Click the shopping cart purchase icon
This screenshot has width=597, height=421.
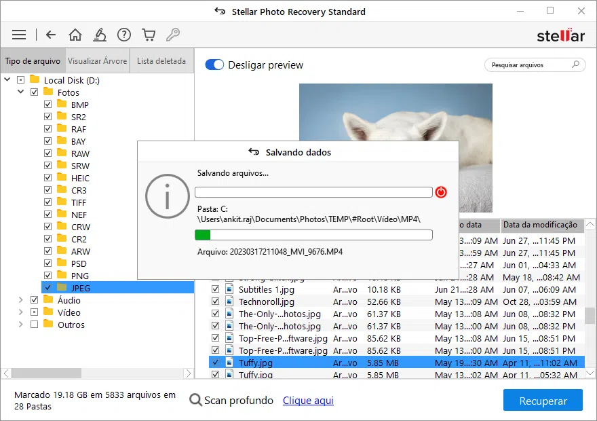(149, 34)
